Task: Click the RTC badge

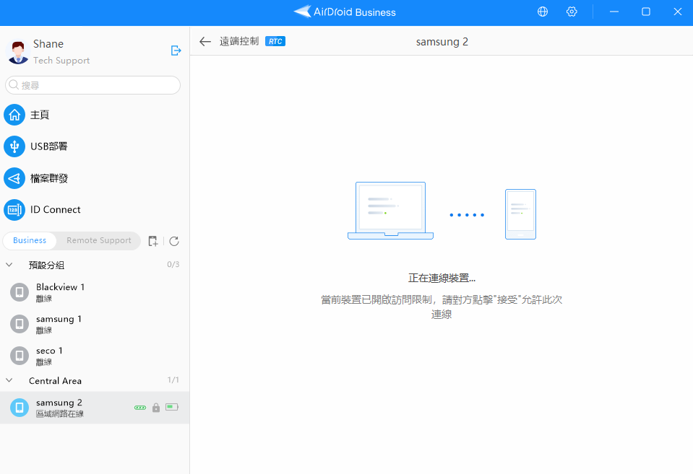Action: (275, 42)
